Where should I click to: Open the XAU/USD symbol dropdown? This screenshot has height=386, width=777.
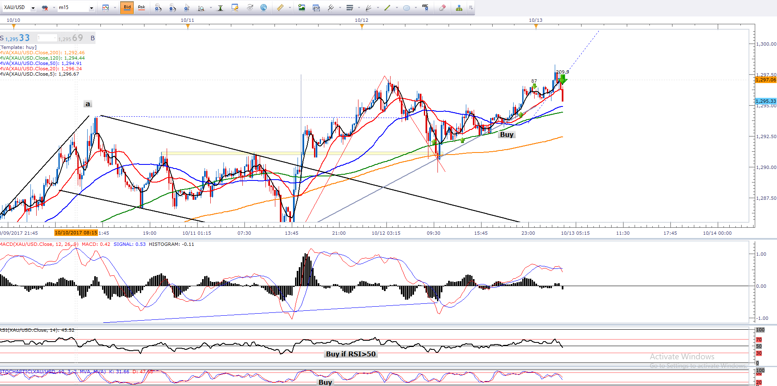tap(33, 8)
